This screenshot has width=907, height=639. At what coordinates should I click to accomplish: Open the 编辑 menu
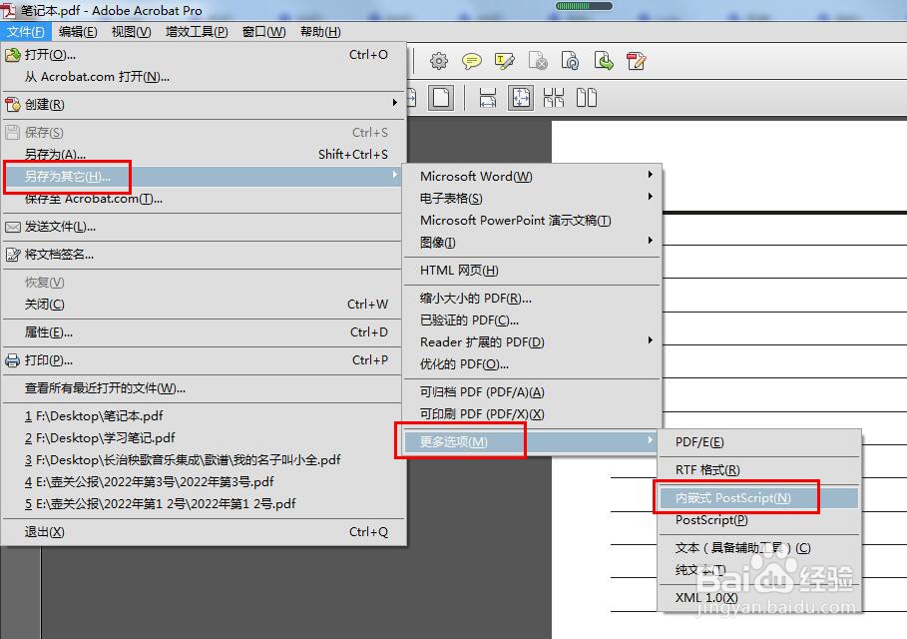click(x=76, y=31)
